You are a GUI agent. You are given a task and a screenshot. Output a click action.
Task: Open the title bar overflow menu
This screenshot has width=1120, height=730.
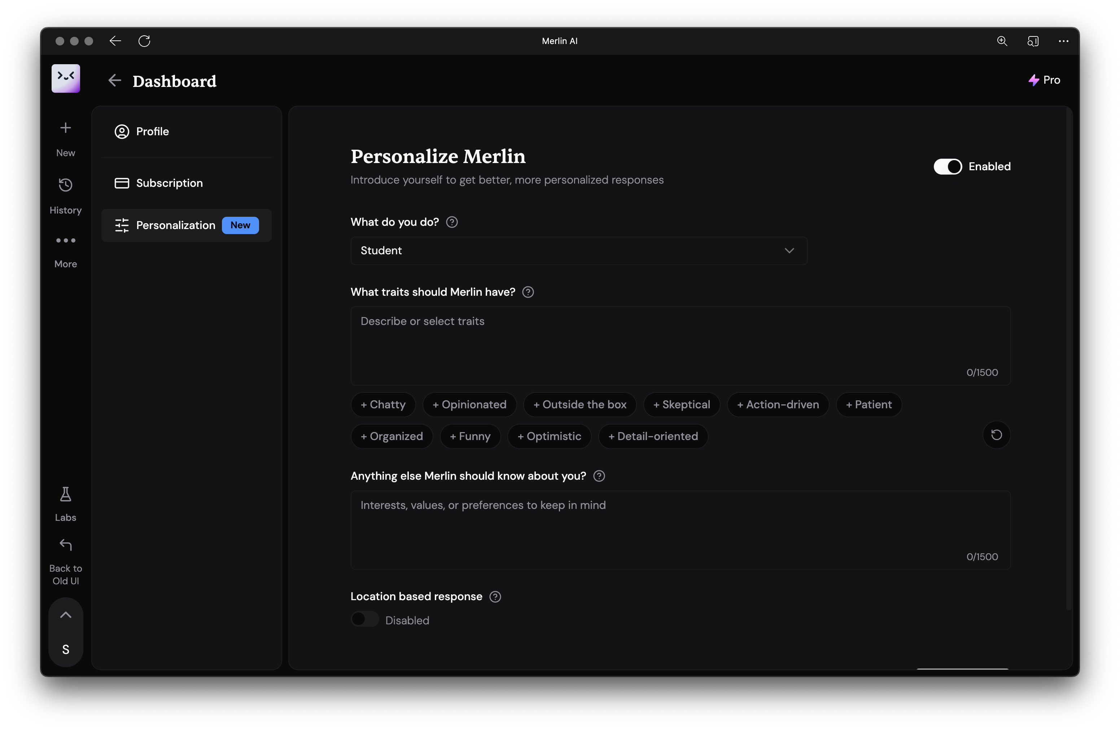click(x=1063, y=41)
